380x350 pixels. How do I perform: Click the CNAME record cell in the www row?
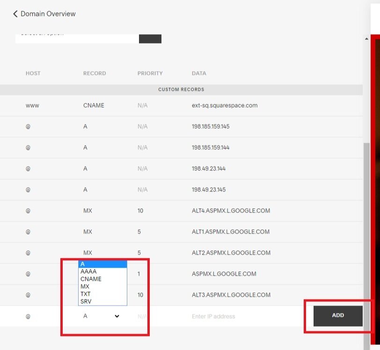click(94, 105)
